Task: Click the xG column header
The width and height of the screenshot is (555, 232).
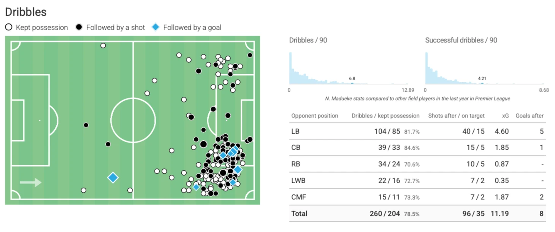Action: (x=505, y=116)
